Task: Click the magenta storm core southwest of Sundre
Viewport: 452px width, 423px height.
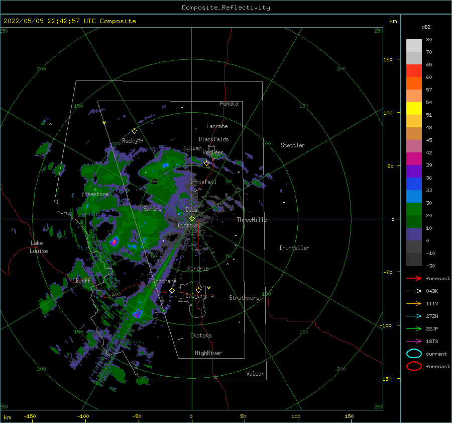Action: (x=115, y=241)
